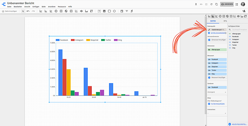This screenshot has width=248, height=126.
Task: Add a date range control from the toolbar
Action: click(122, 11)
